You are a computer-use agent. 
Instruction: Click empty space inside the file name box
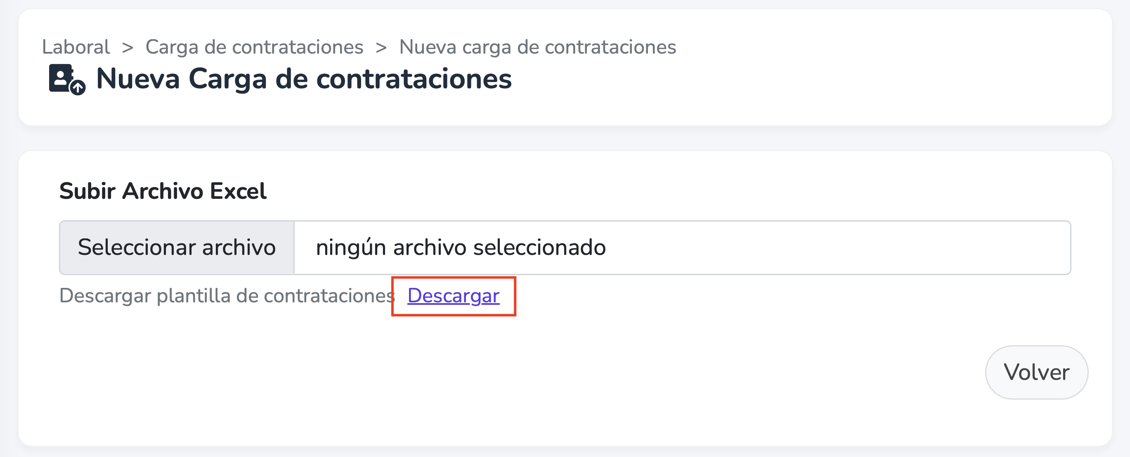point(833,247)
